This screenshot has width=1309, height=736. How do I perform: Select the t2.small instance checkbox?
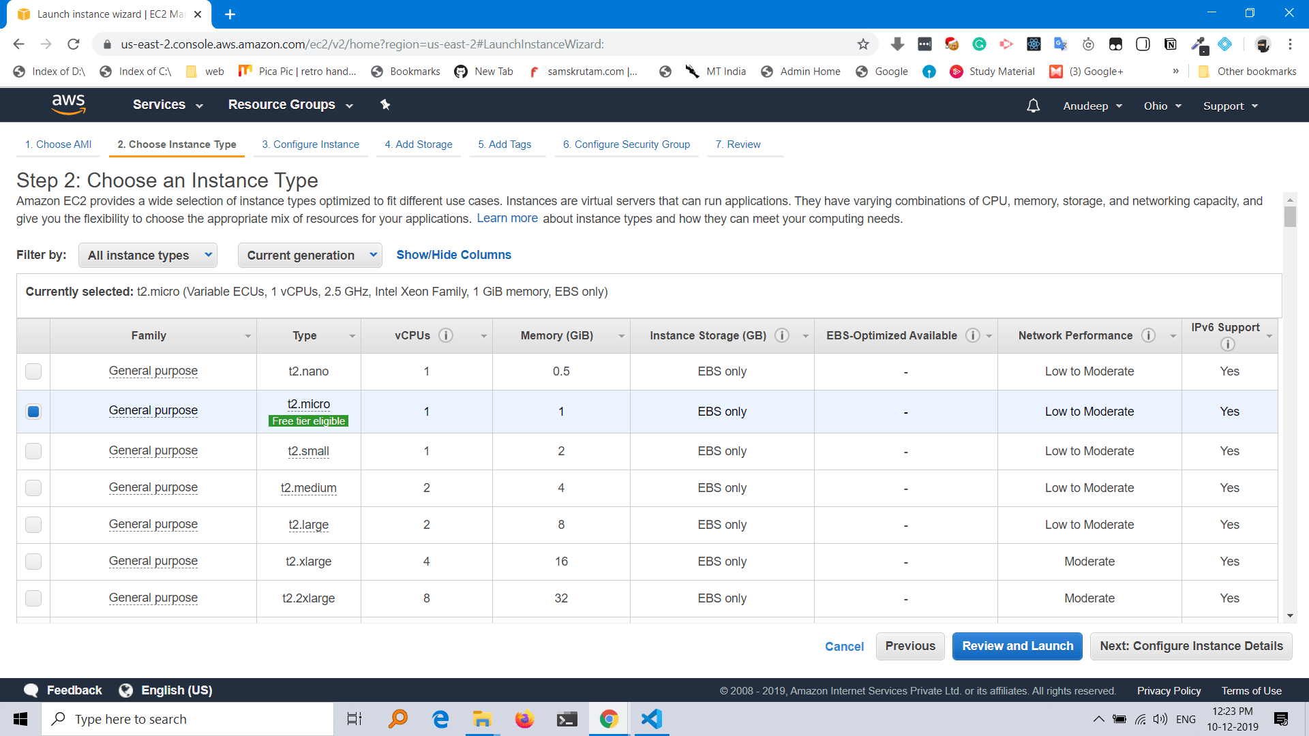pos(33,451)
